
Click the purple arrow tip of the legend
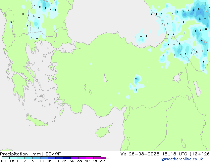pos(105,158)
